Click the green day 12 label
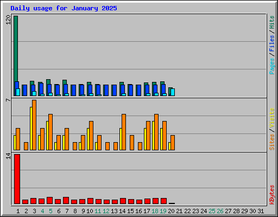Image resolution: width=278 pixels, height=217 pixels. [x=106, y=211]
